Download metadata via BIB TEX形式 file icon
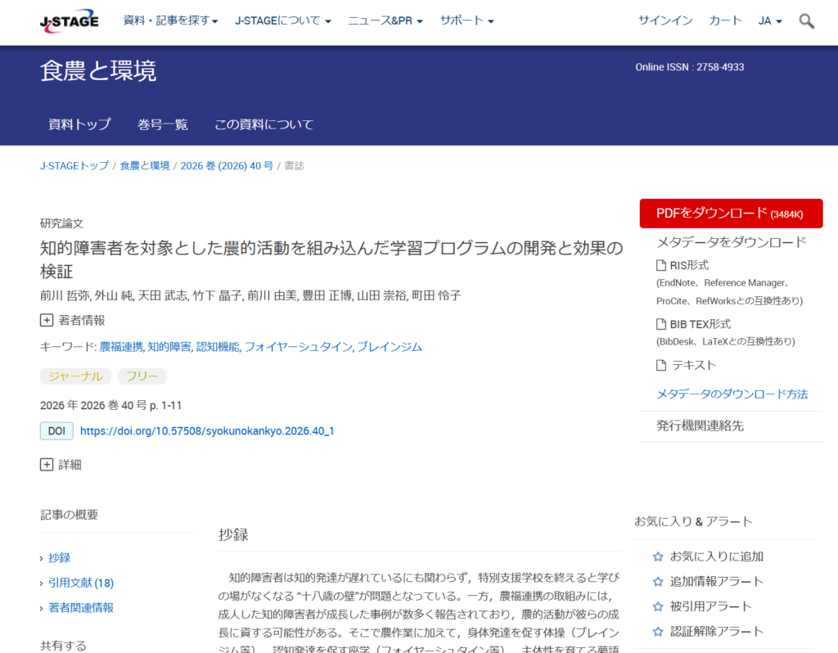The image size is (838, 653). click(661, 324)
